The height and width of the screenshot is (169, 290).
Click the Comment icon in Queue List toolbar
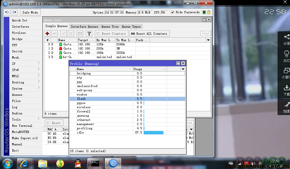pyautogui.click(x=80, y=34)
